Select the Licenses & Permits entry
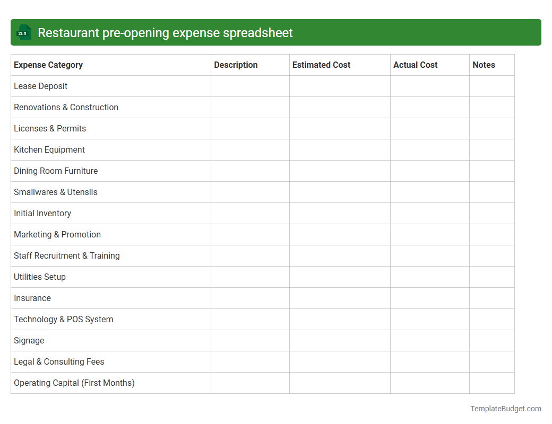 (x=49, y=128)
